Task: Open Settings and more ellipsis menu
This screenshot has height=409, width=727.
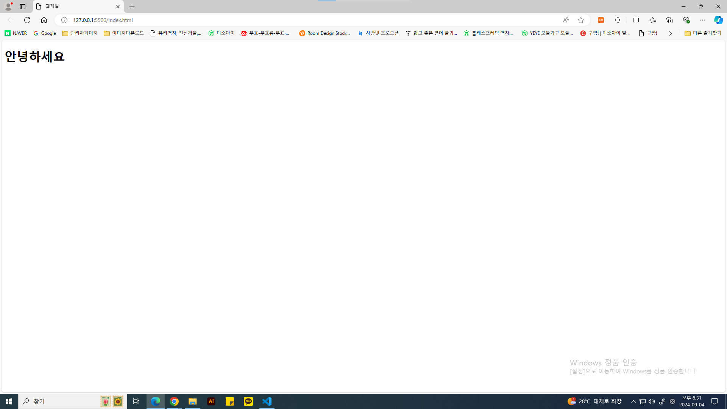Action: [703, 20]
